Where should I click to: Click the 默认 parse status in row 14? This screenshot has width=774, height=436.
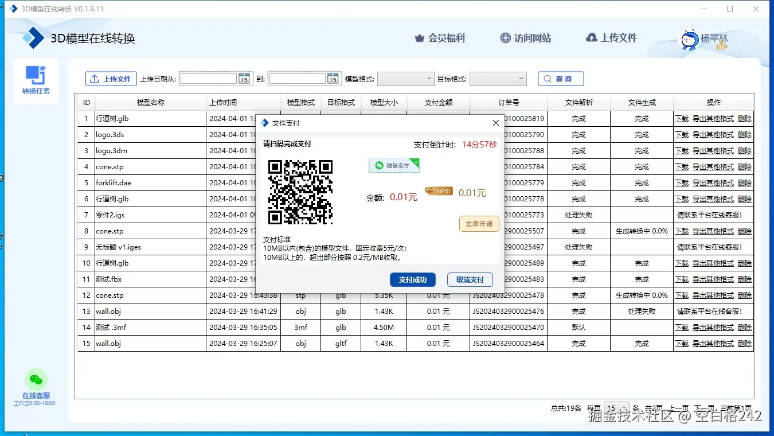579,328
